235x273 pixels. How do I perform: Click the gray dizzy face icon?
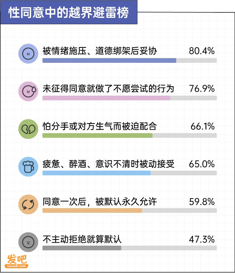point(28,242)
